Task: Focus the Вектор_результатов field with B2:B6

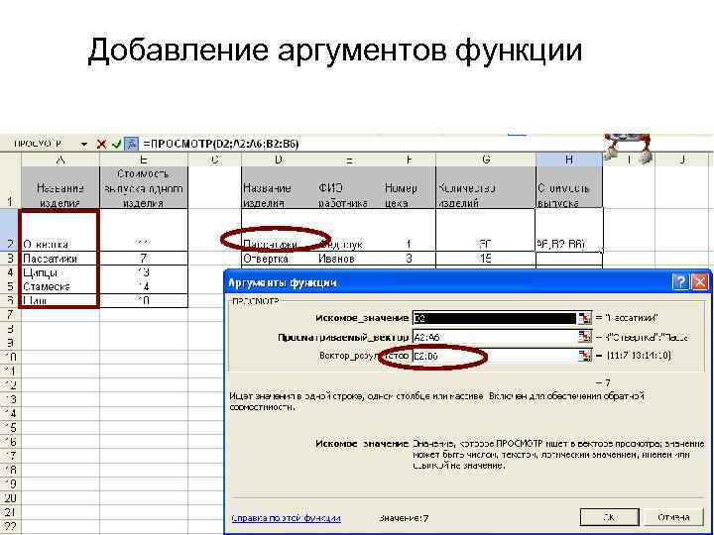Action: [496, 356]
